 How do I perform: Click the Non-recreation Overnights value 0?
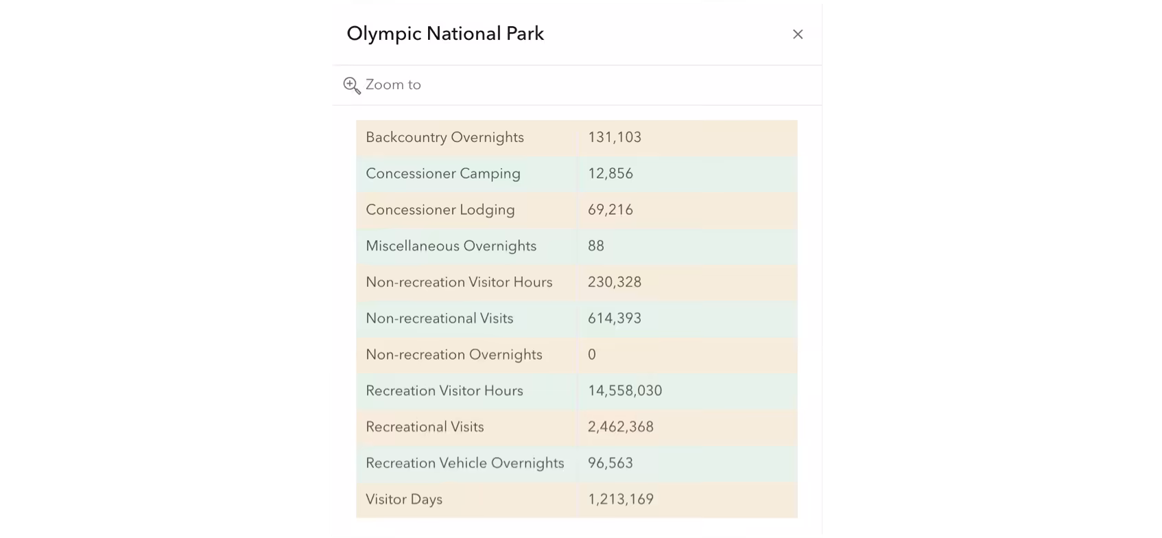[x=592, y=355]
